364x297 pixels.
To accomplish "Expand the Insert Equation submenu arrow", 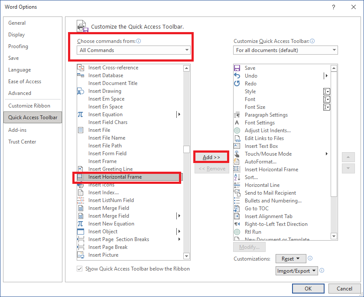I will coord(179,114).
